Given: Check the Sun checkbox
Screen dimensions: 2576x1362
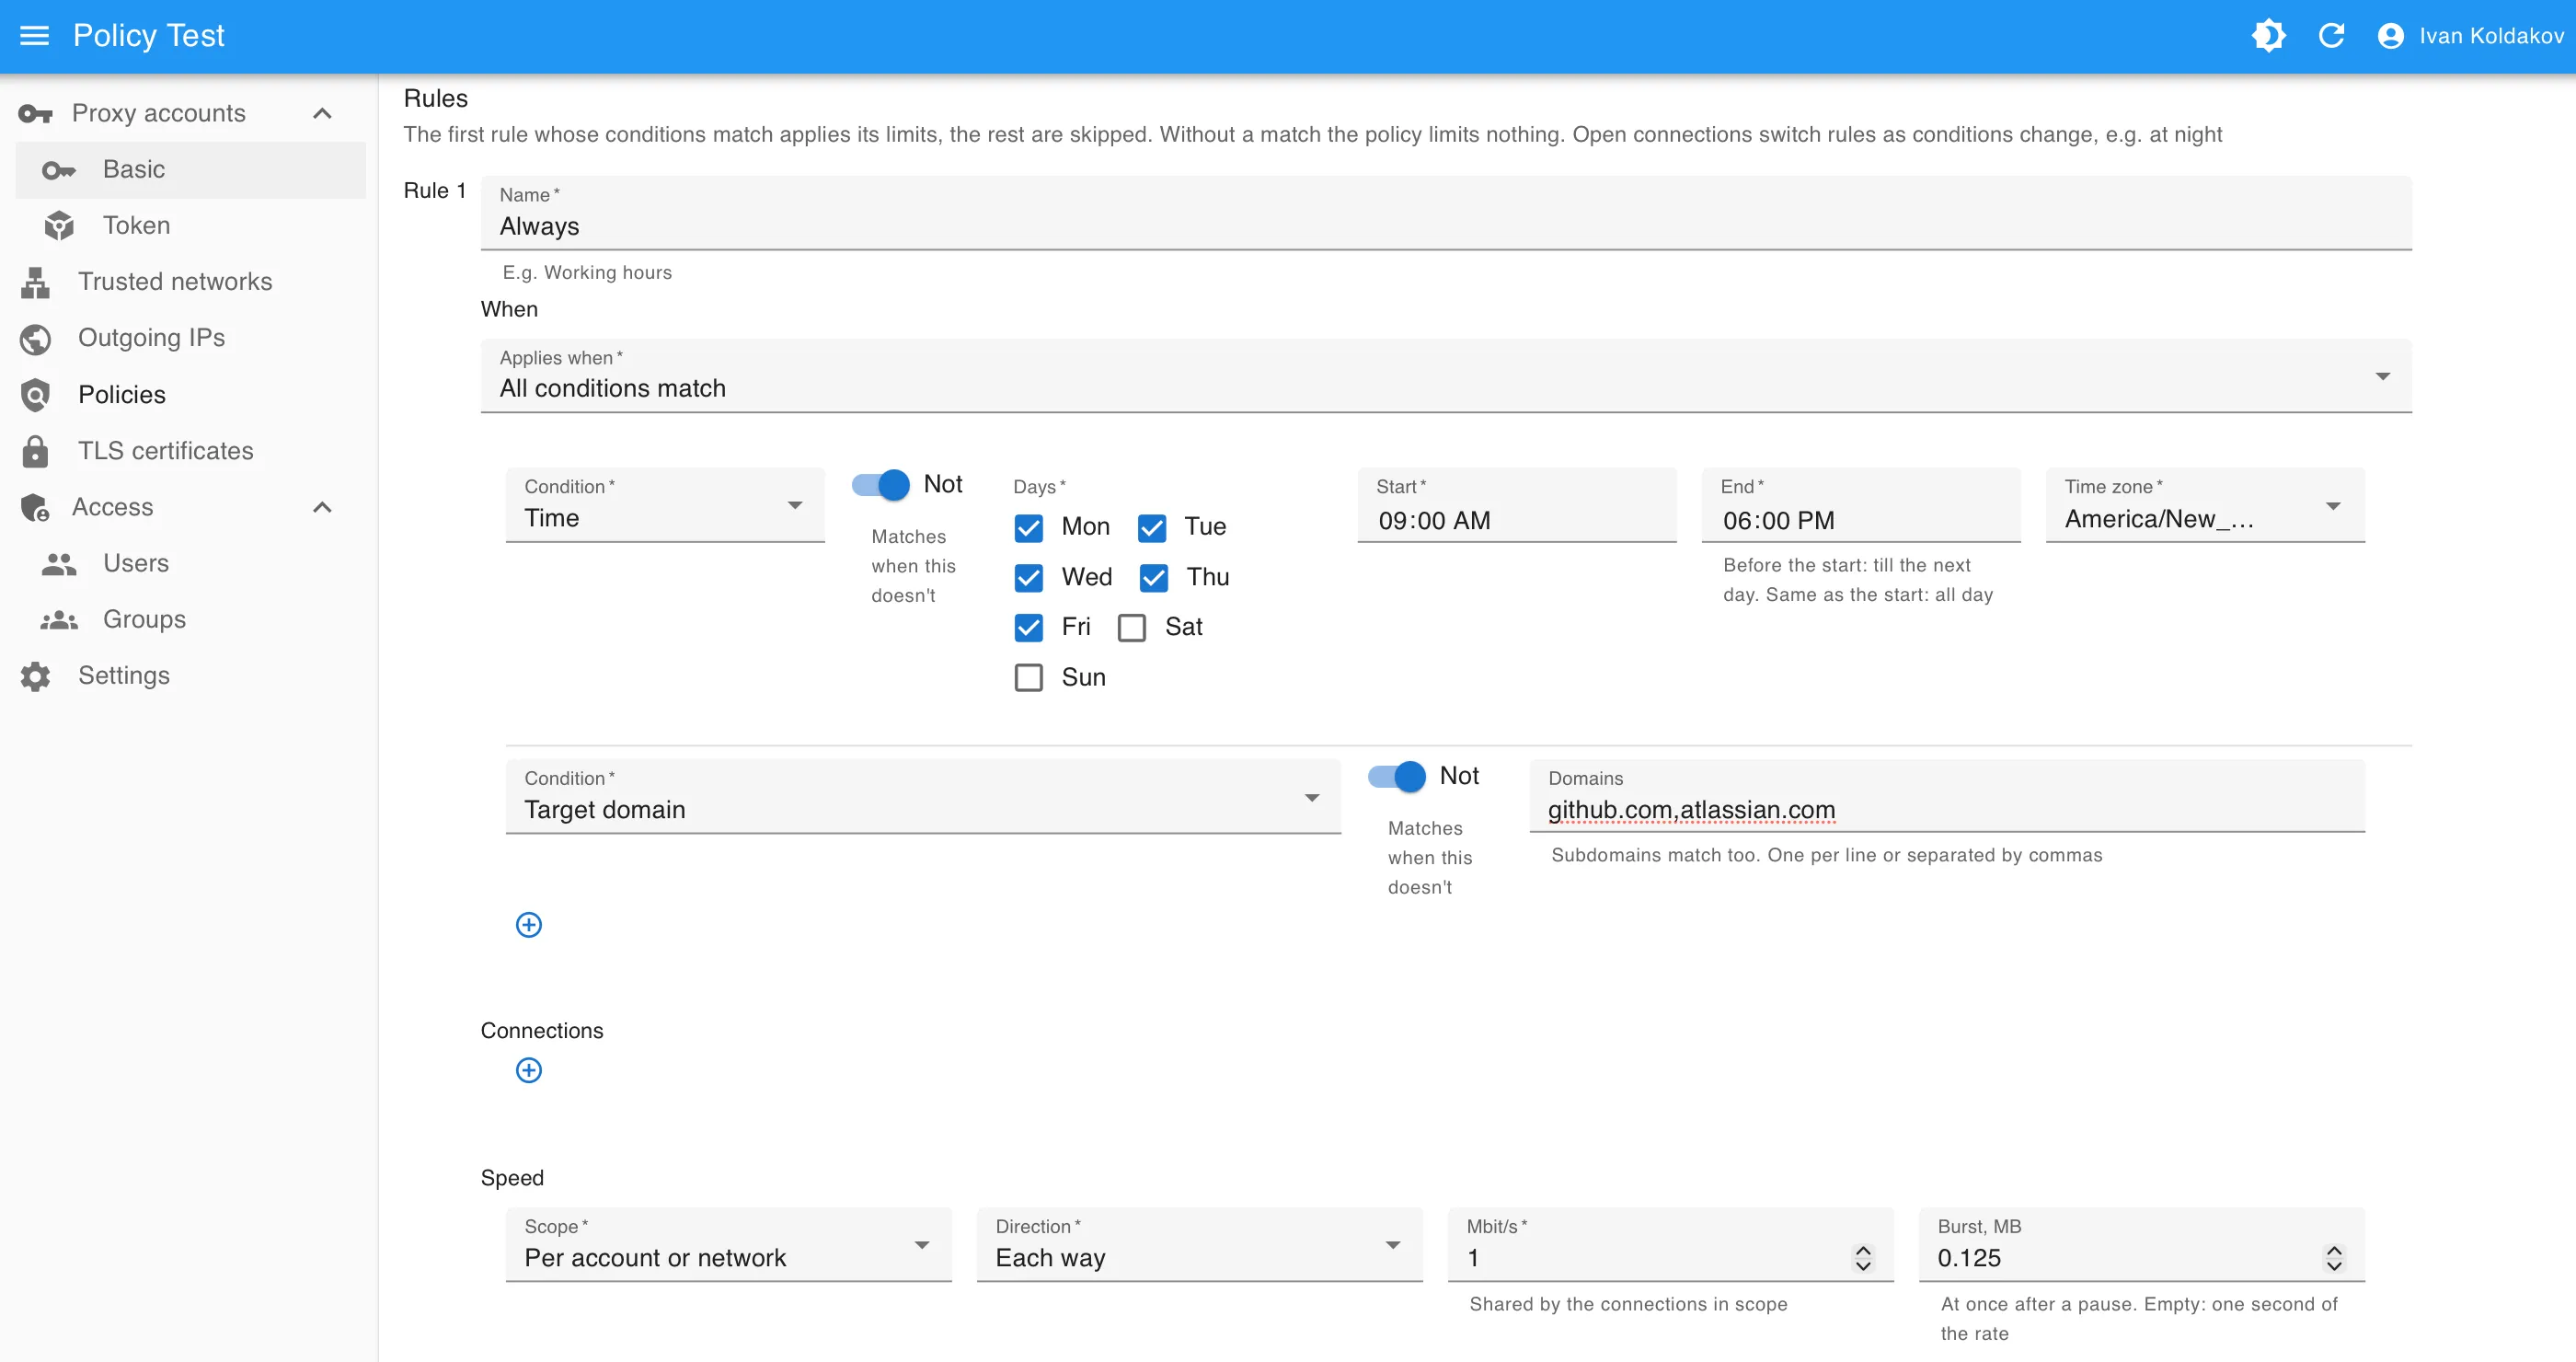Looking at the screenshot, I should point(1028,677).
